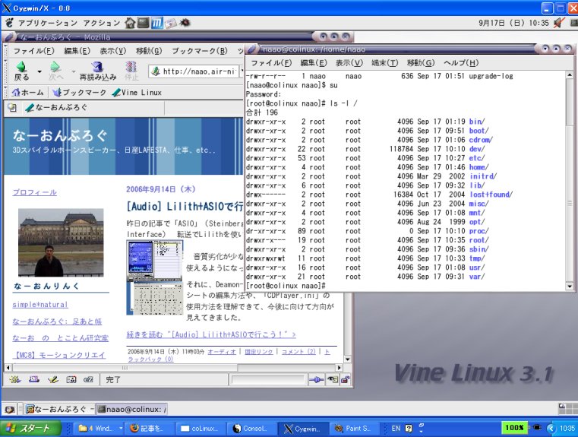The height and width of the screenshot is (437, 578).
Task: Expand Windows taskbar '4 Wind..' group arrow
Action: pyautogui.click(x=121, y=428)
